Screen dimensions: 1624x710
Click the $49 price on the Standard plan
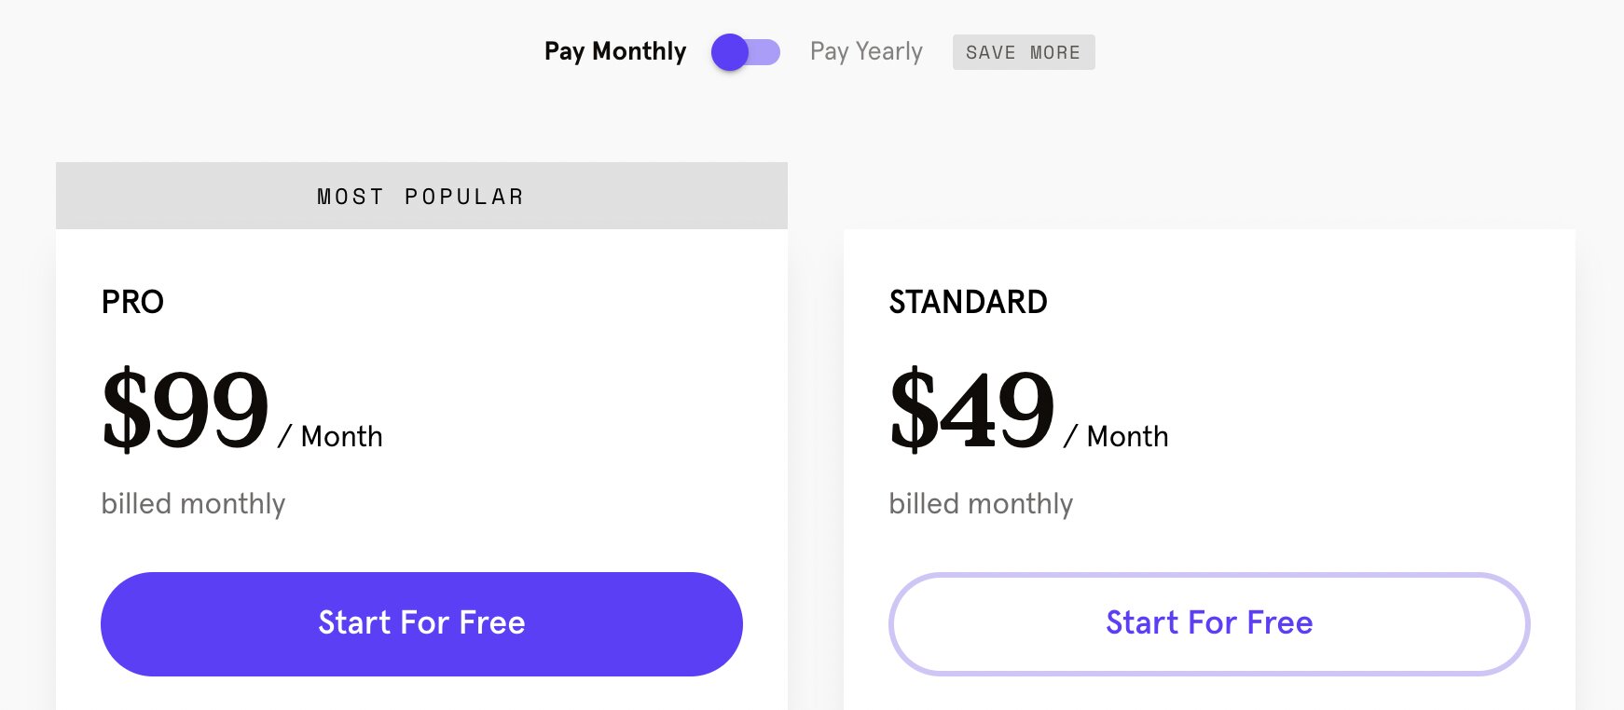[x=972, y=408]
